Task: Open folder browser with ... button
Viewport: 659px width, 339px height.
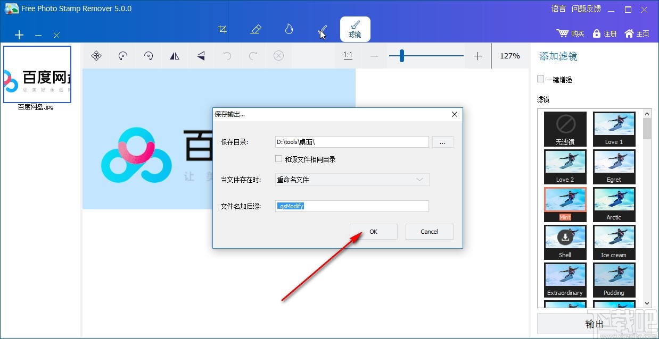Action: 443,142
